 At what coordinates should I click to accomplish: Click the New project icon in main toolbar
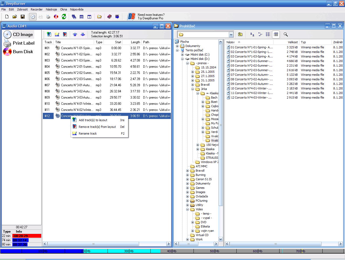pyautogui.click(x=7, y=17)
